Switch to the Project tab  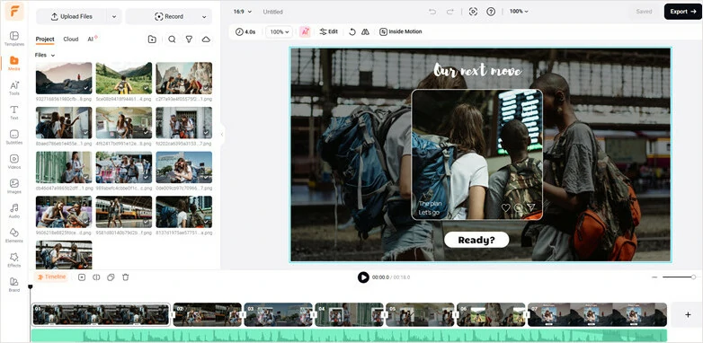click(x=45, y=40)
